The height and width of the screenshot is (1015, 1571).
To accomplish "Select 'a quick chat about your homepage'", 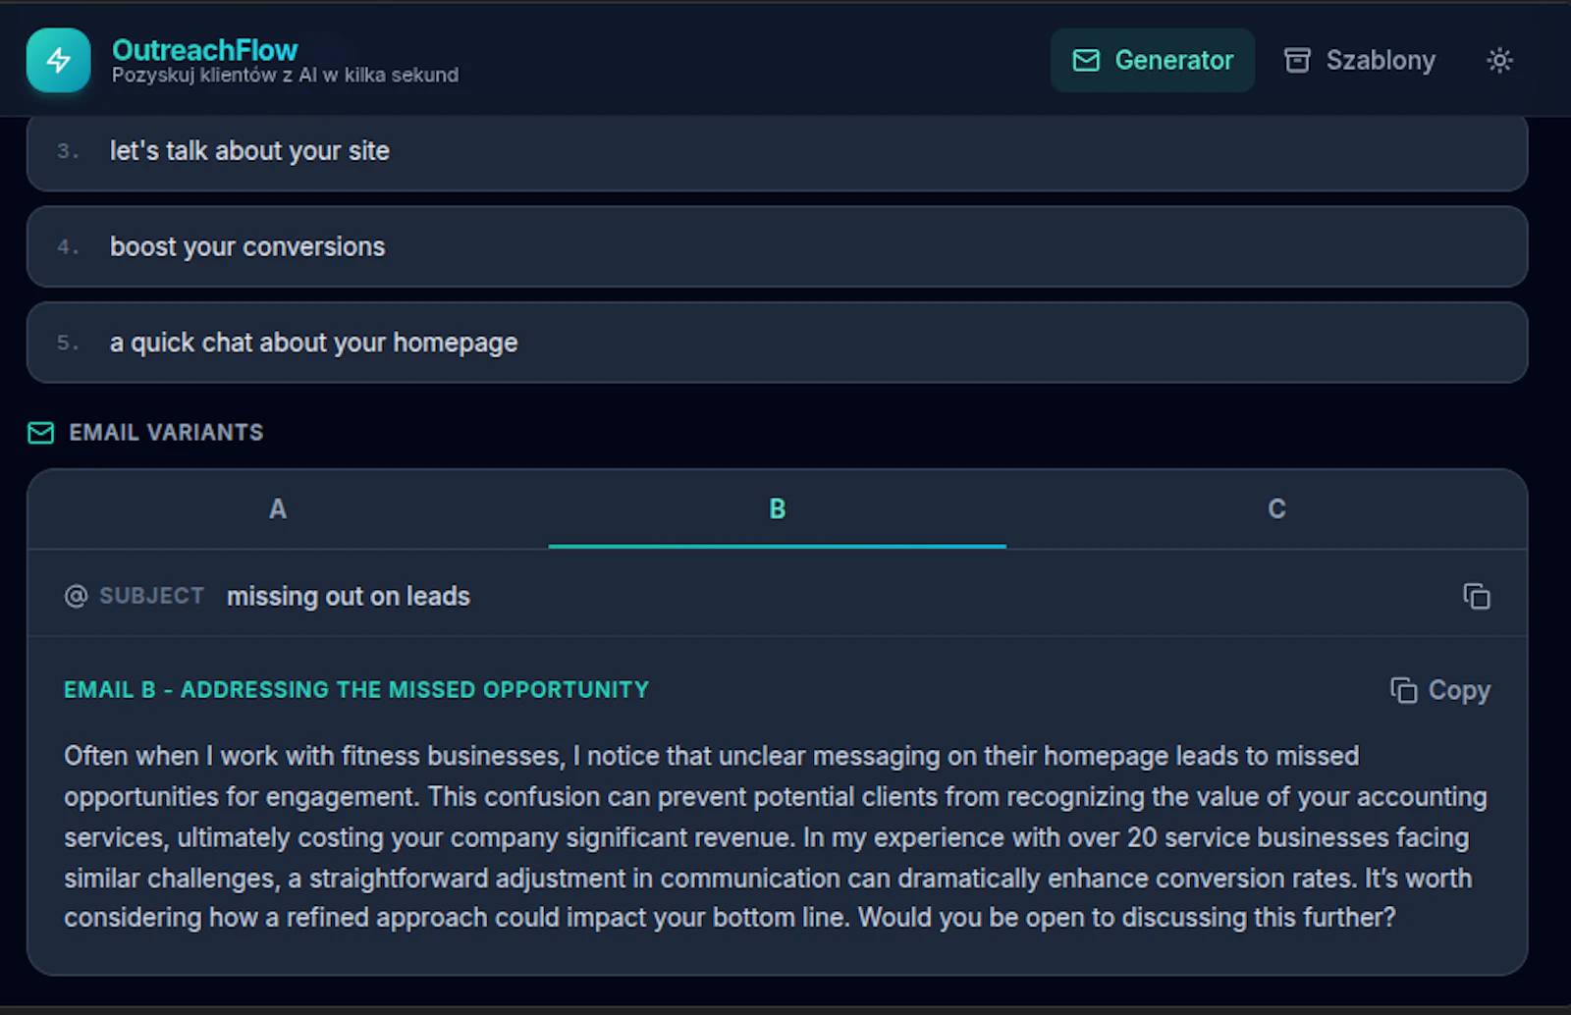I will 313,342.
